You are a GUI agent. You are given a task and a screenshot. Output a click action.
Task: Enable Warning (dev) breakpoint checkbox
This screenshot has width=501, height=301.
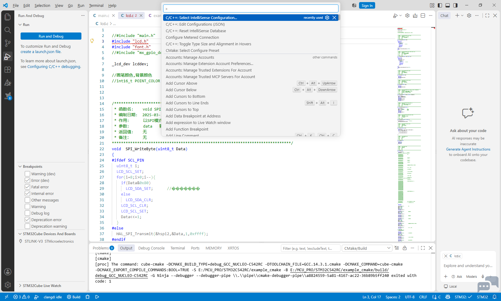point(27,174)
